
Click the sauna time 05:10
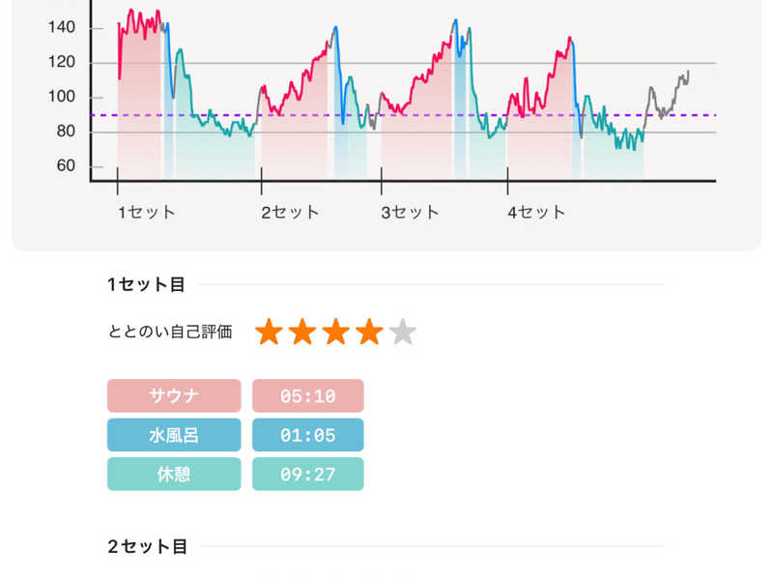pyautogui.click(x=308, y=395)
